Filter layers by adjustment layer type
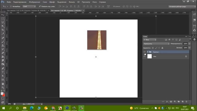The image size is (197, 111). click(x=169, y=40)
